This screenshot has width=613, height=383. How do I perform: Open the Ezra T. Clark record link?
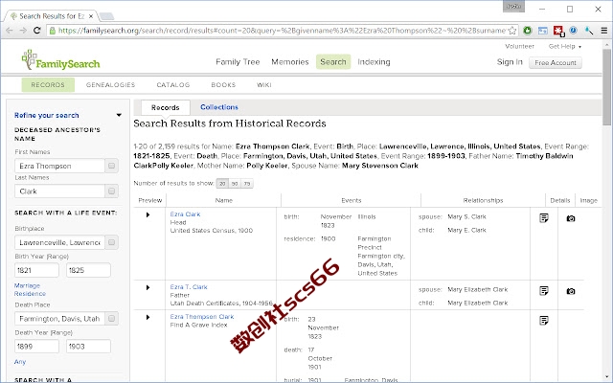[x=189, y=287]
